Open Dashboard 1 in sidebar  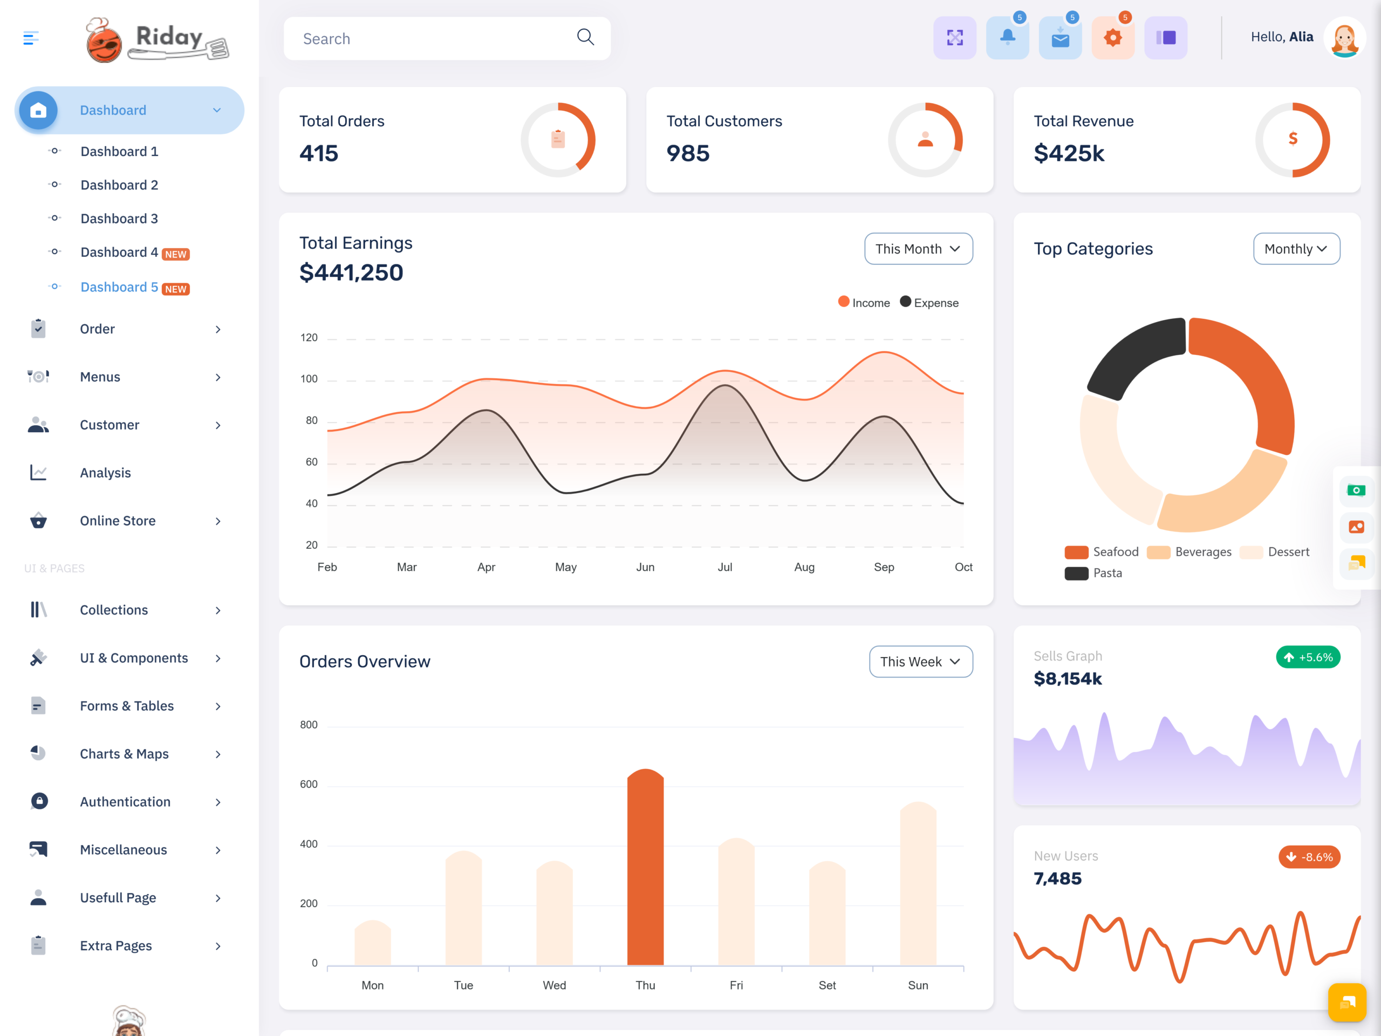[119, 151]
